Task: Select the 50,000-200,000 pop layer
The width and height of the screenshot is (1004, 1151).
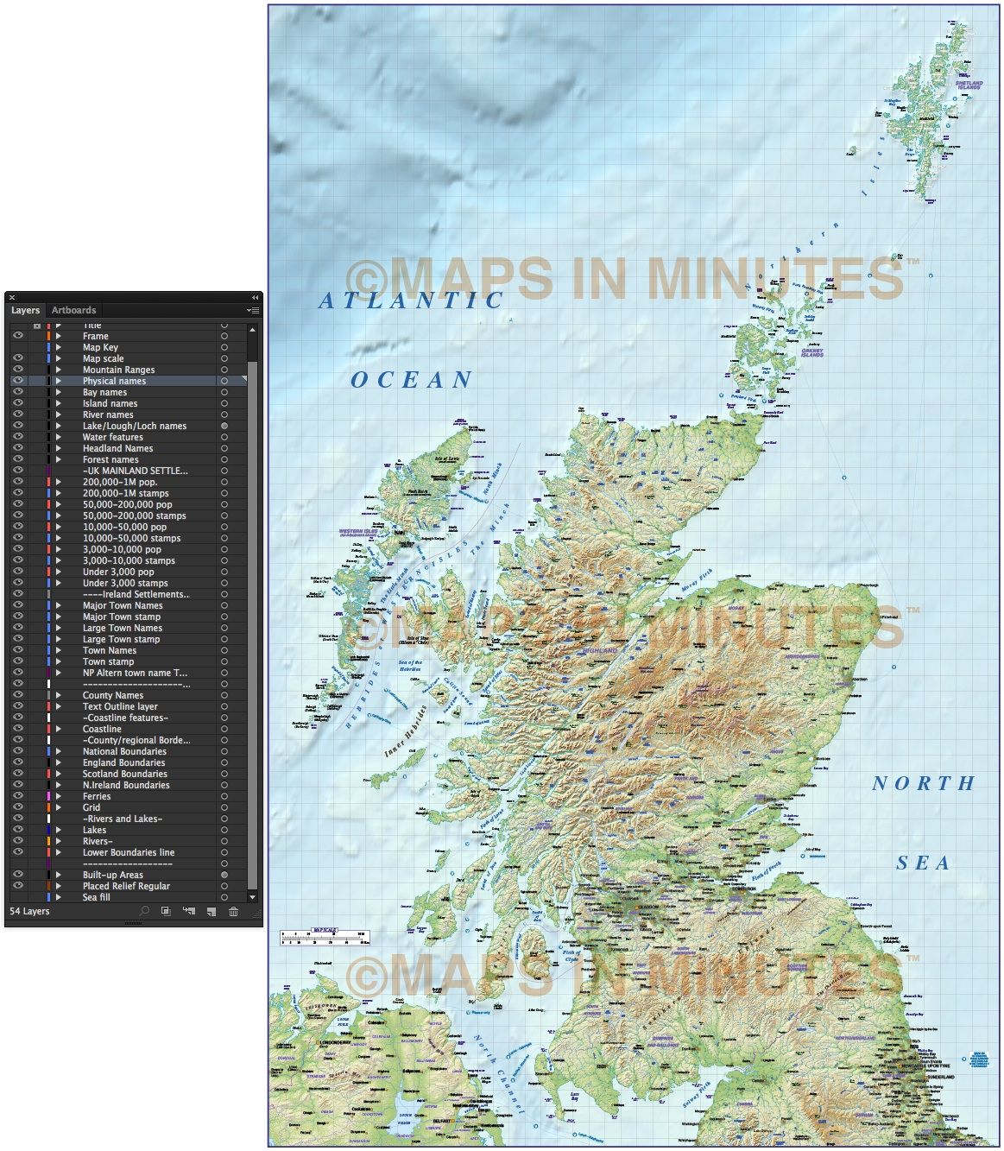Action: 128,504
